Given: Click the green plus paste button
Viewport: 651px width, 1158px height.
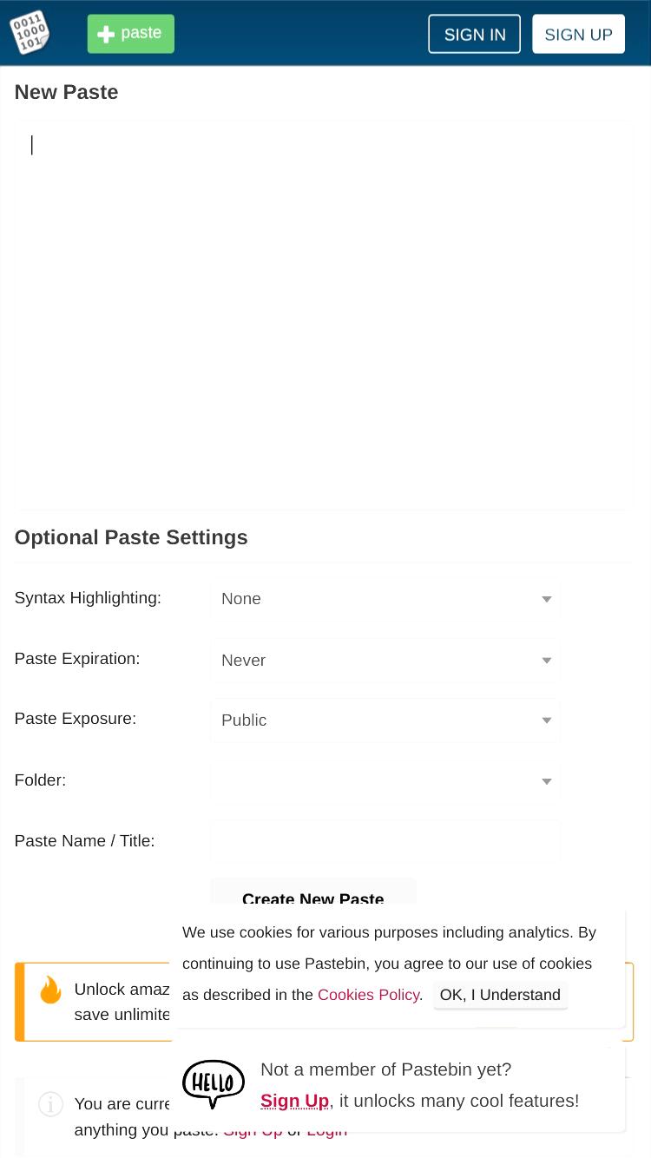Looking at the screenshot, I should [130, 34].
